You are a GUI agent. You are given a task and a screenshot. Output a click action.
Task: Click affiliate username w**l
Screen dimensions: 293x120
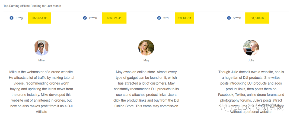pyautogui.click(x=166, y=18)
